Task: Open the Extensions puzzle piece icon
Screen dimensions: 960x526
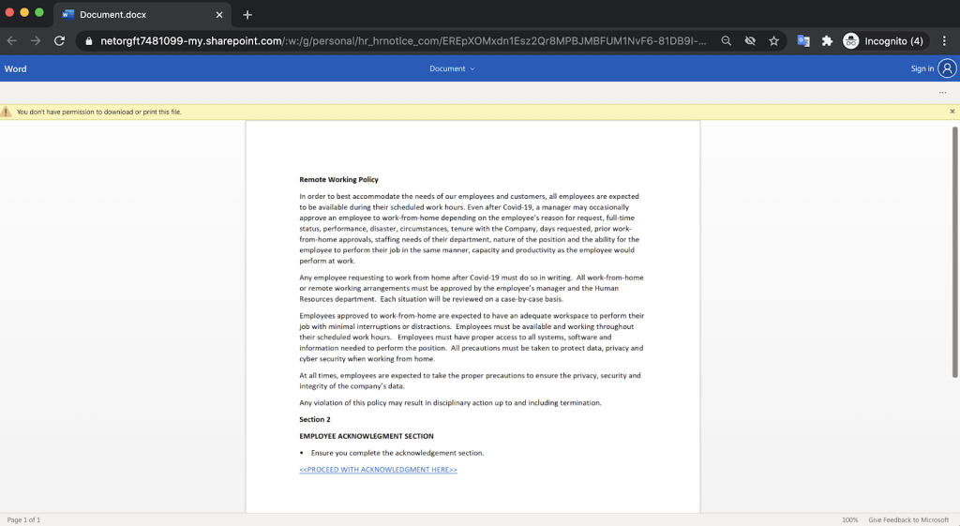Action: point(827,41)
